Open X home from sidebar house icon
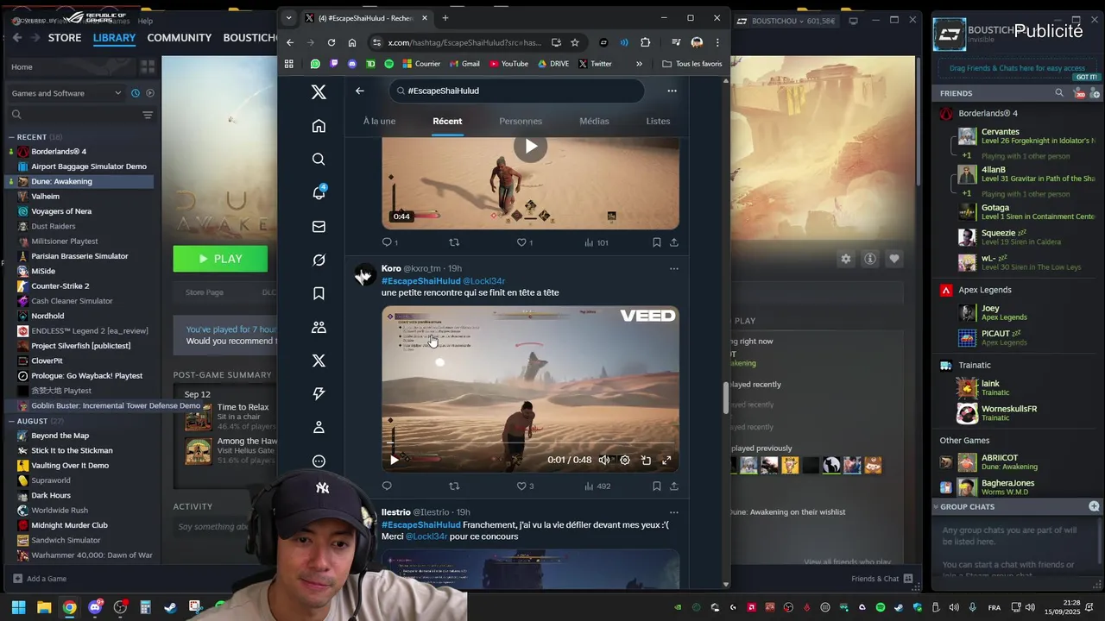Viewport: 1105px width, 621px height. (319, 126)
